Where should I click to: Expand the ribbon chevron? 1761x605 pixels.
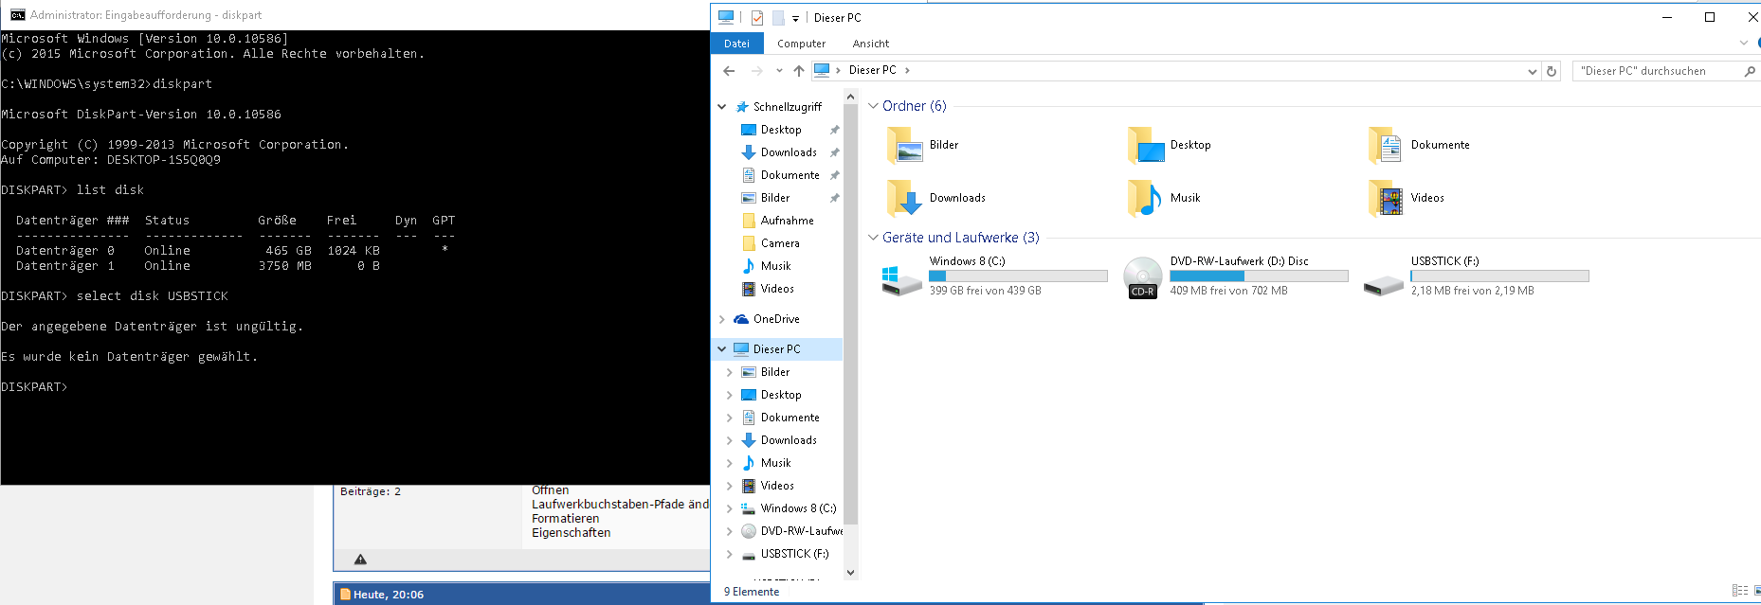click(x=1744, y=44)
